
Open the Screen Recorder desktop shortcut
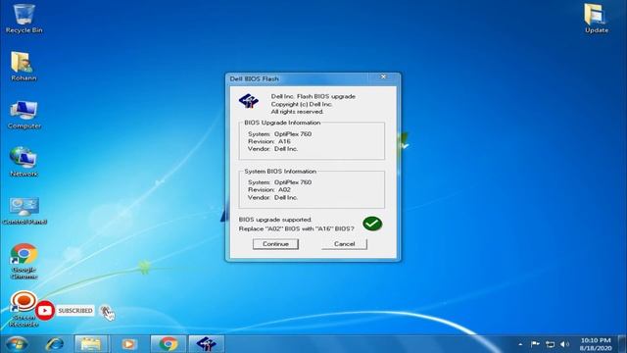24,309
